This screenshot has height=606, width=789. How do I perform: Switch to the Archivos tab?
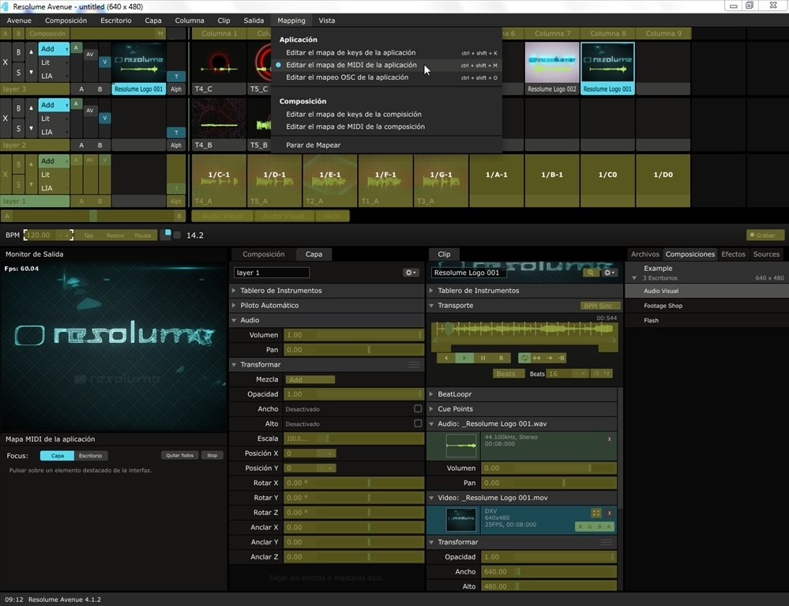[x=645, y=254]
